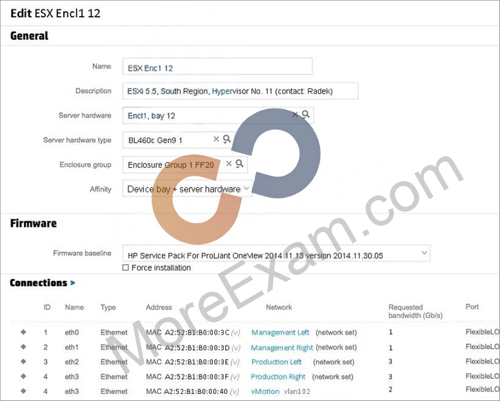
Task: Open Management Right network link
Action: click(282, 347)
